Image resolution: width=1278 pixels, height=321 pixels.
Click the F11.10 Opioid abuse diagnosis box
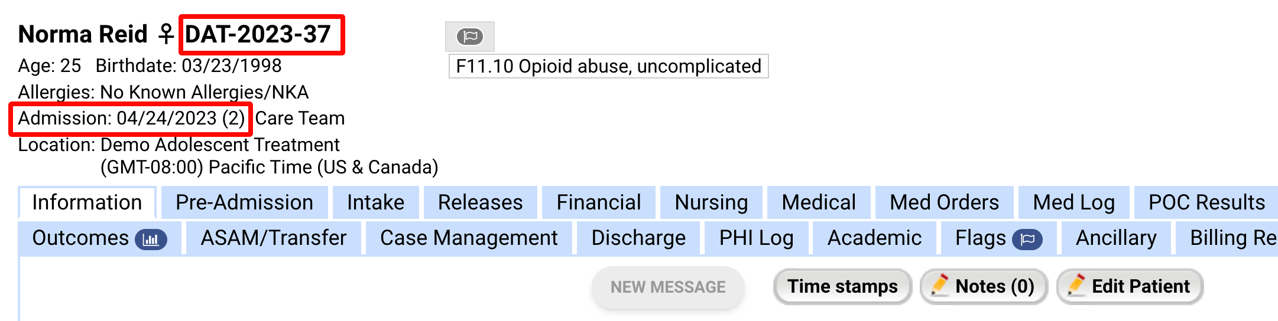(608, 66)
